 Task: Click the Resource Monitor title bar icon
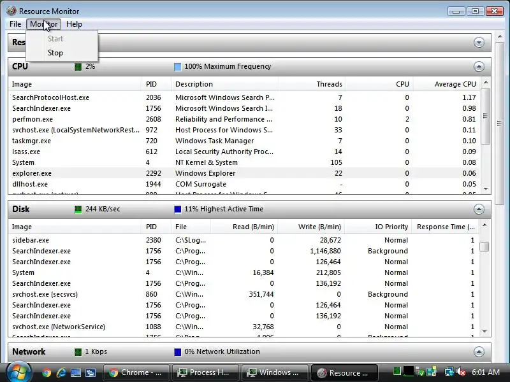tap(11, 11)
